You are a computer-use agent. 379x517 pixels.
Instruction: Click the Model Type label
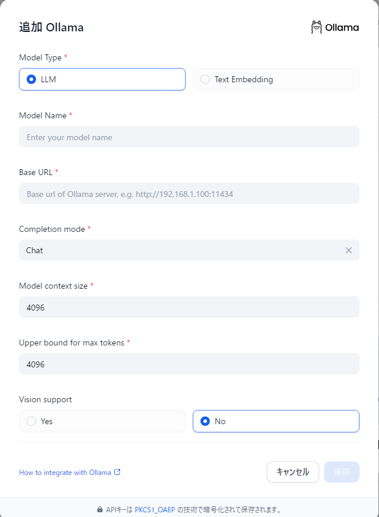pyautogui.click(x=40, y=57)
